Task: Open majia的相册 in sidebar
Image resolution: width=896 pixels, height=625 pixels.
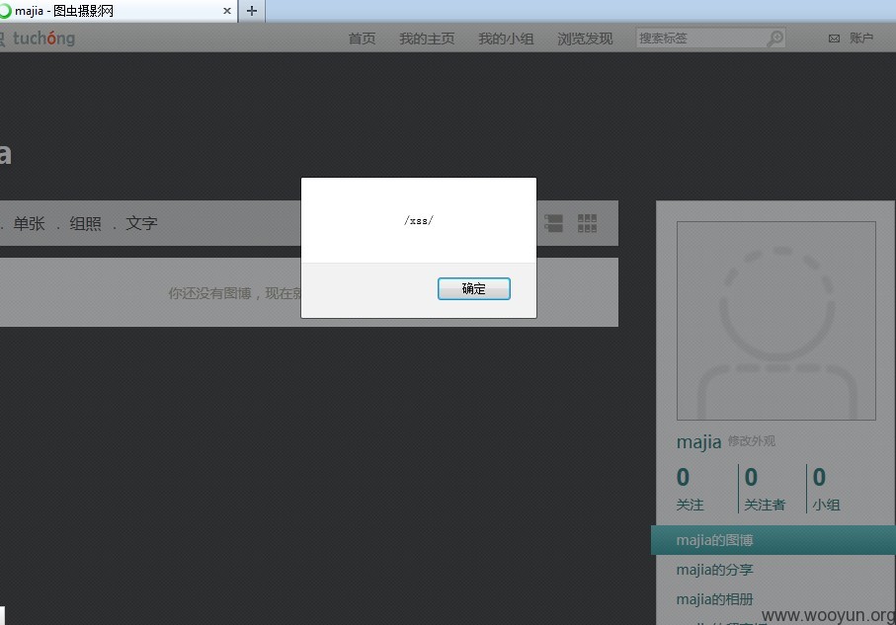Action: [x=714, y=599]
